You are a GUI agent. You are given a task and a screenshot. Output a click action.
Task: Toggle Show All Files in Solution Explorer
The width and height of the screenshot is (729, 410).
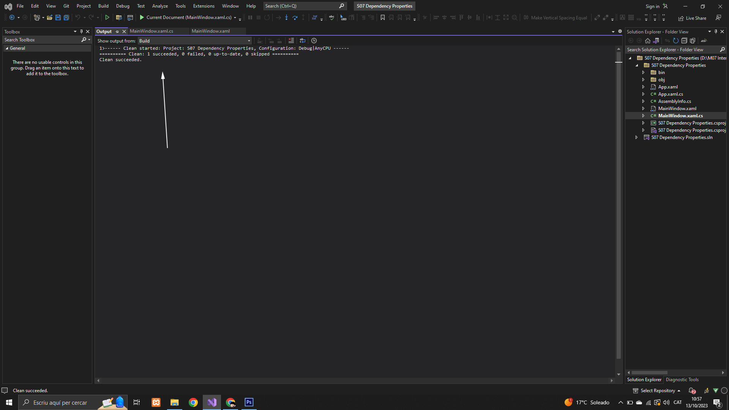coord(693,41)
